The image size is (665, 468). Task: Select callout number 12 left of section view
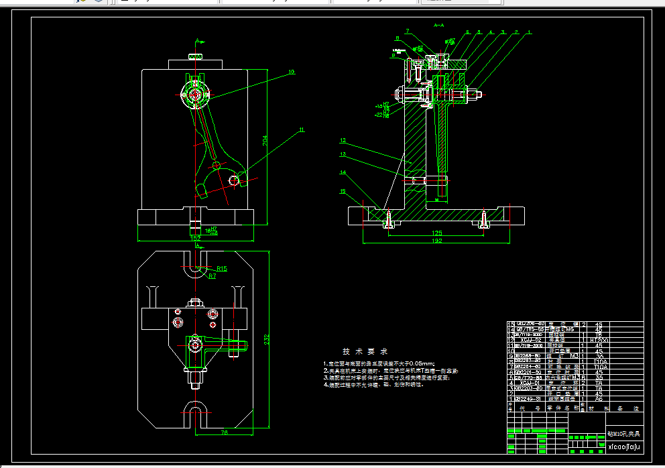point(343,140)
